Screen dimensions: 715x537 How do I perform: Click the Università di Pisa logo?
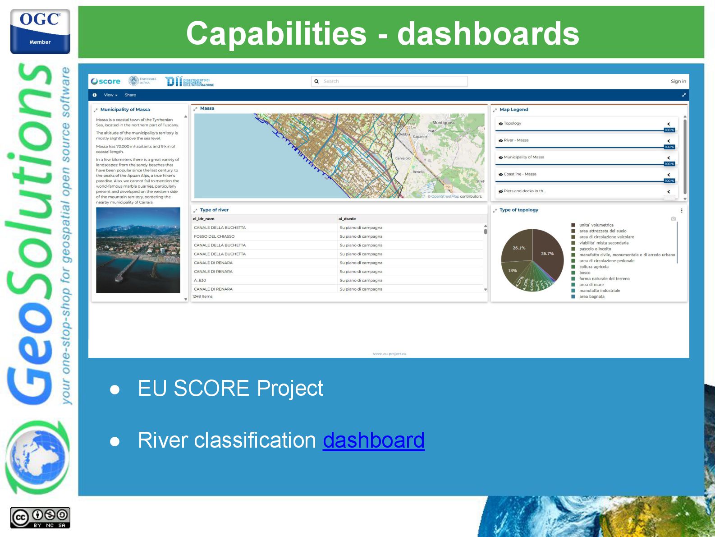coord(142,81)
